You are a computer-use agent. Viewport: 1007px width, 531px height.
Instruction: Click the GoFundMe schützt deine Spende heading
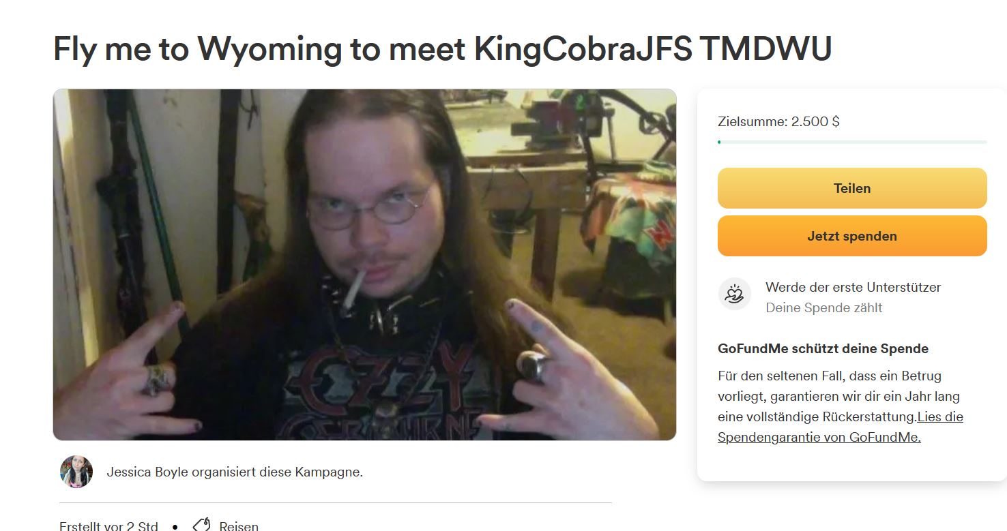click(823, 348)
